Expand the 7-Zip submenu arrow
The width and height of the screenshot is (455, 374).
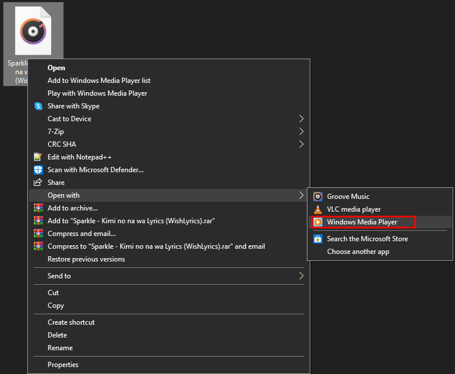(301, 132)
